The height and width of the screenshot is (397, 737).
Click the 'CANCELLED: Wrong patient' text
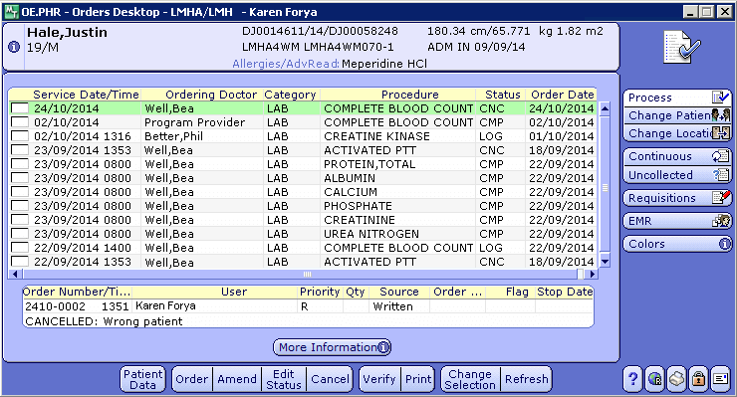[104, 321]
